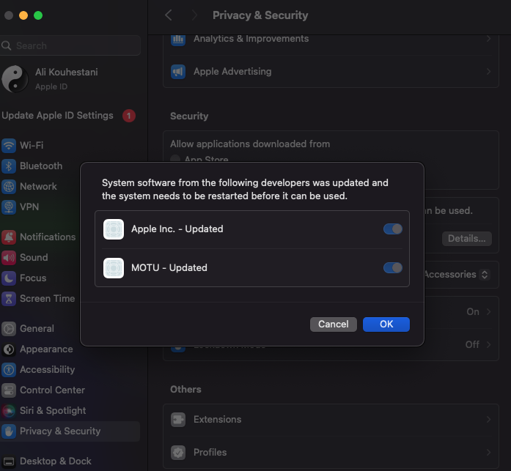The image size is (511, 471).
Task: Click the Extensions puzzle icon
Action: [x=178, y=420]
